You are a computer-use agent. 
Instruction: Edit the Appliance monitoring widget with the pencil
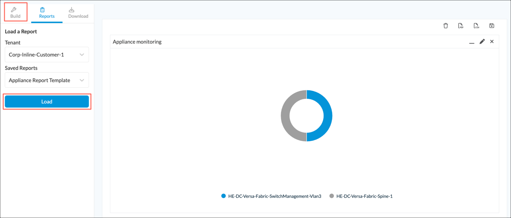[x=482, y=42]
